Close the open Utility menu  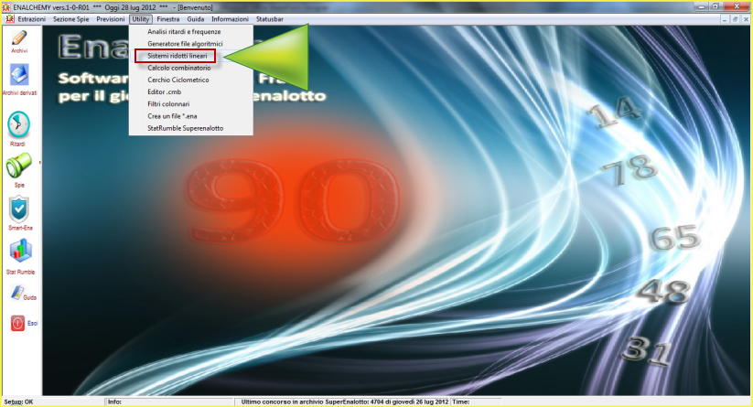click(141, 19)
